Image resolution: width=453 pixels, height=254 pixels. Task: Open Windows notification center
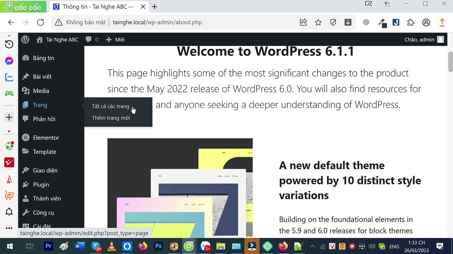pos(440,246)
